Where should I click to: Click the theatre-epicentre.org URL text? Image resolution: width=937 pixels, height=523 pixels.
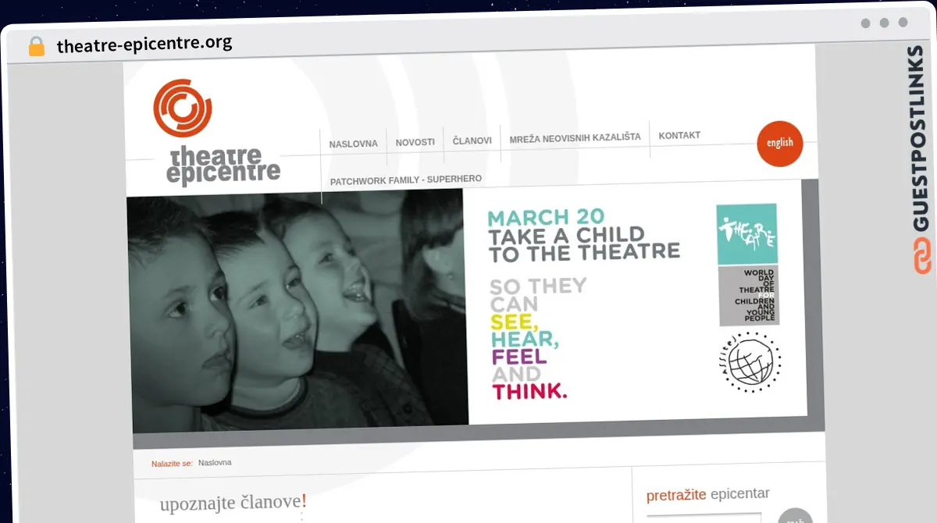tap(144, 44)
